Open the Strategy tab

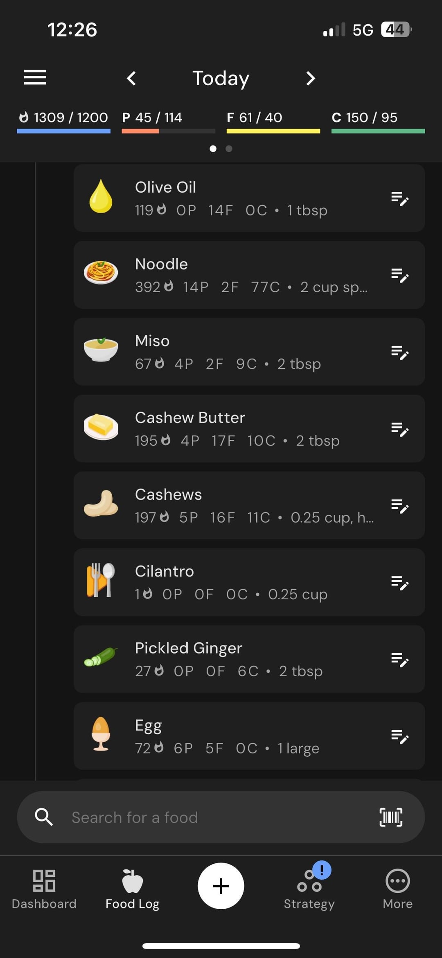pos(309,888)
